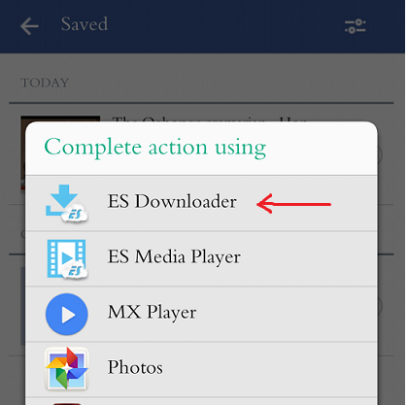
Task: Tap the ES Downloader cloud icon
Action: point(66,204)
